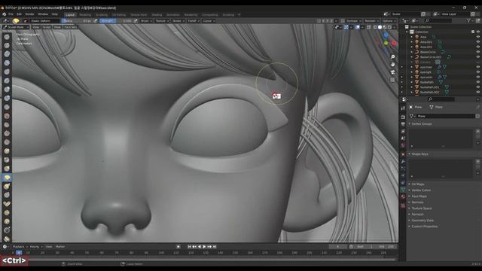Open the Active Tool properties tab
This screenshot has height=271, width=482.
[x=403, y=108]
